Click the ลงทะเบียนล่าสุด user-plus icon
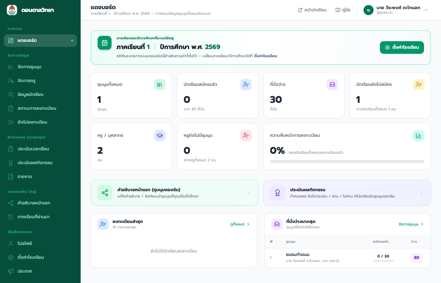This screenshot has height=283, width=441. [103, 224]
